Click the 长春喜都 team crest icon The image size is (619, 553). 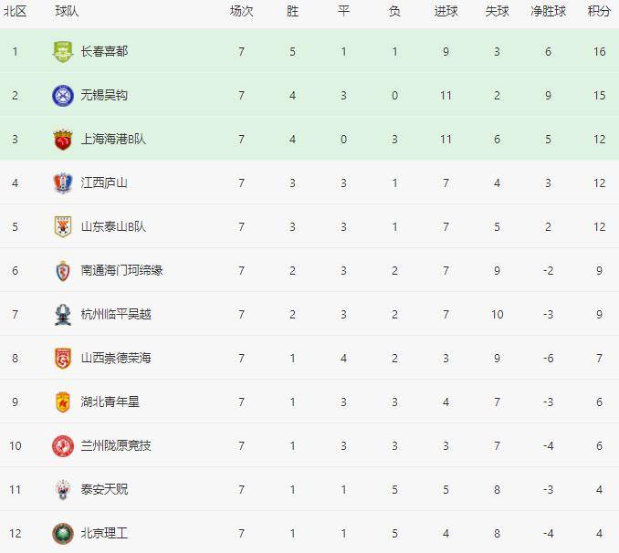coord(63,52)
